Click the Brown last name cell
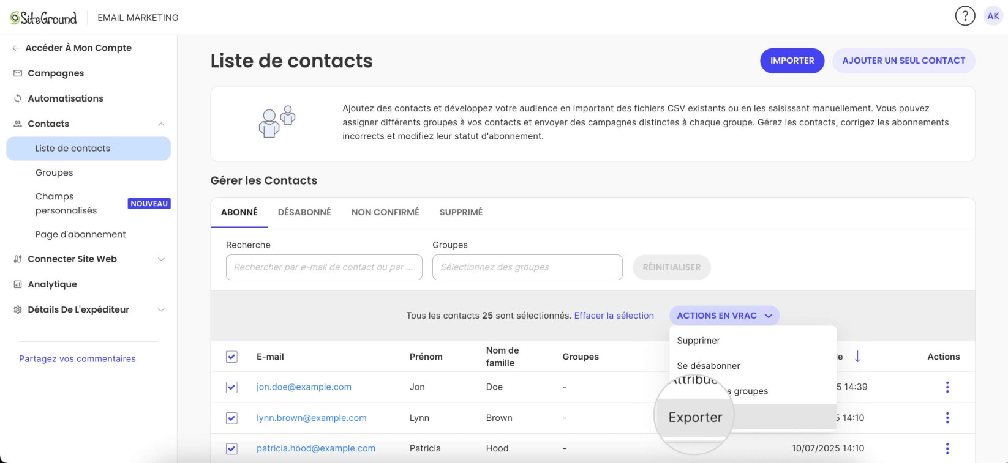This screenshot has width=1008, height=463. coord(499,418)
